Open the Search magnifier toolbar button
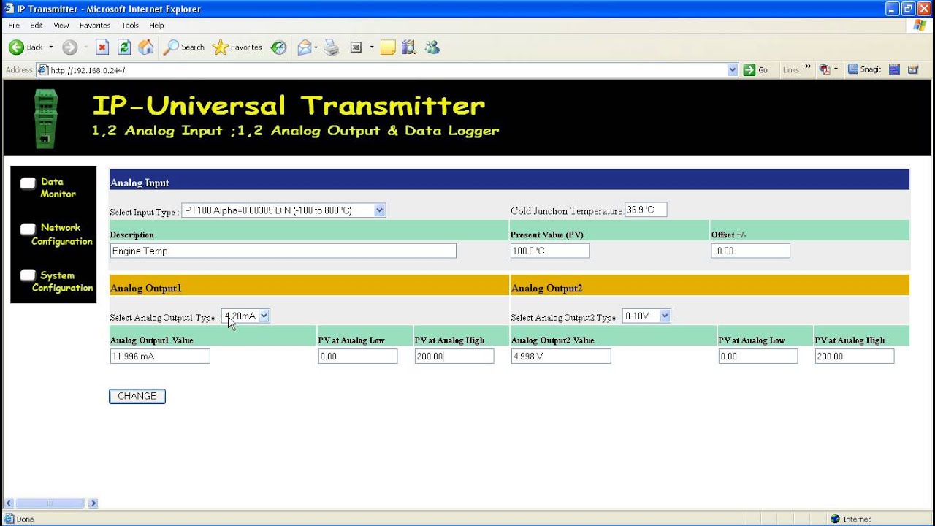Viewport: 935px width, 526px height. 184,47
